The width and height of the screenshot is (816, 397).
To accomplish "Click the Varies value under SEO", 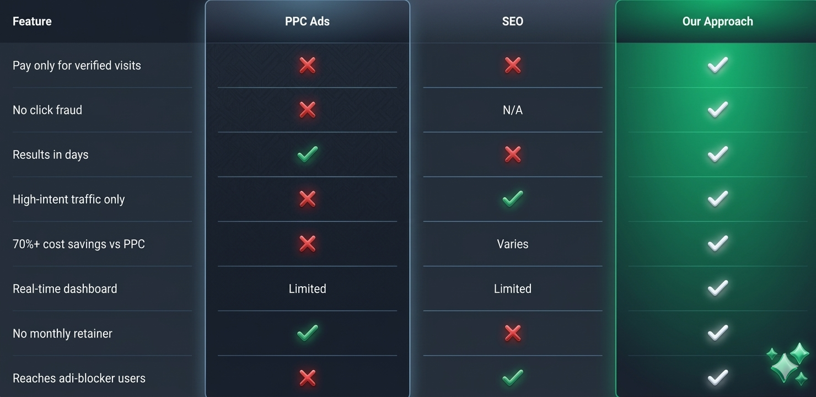I will [512, 244].
